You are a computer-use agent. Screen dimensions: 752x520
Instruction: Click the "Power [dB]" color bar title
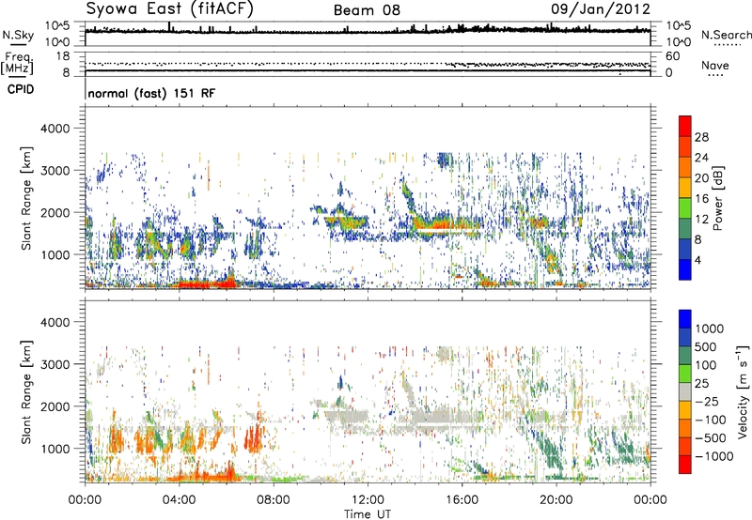pos(718,198)
